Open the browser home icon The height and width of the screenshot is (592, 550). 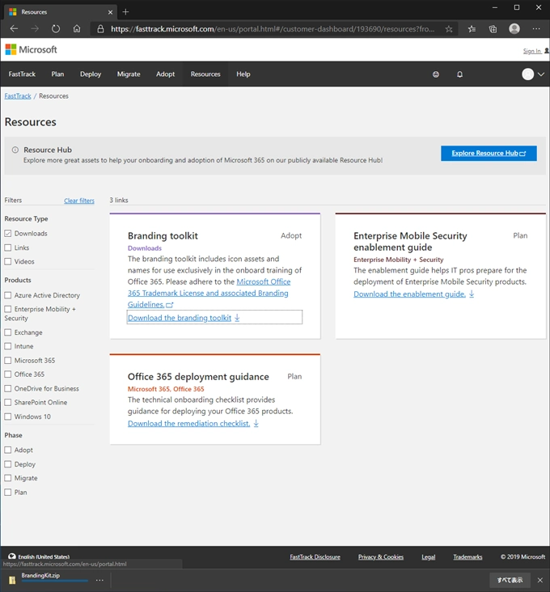coord(77,28)
